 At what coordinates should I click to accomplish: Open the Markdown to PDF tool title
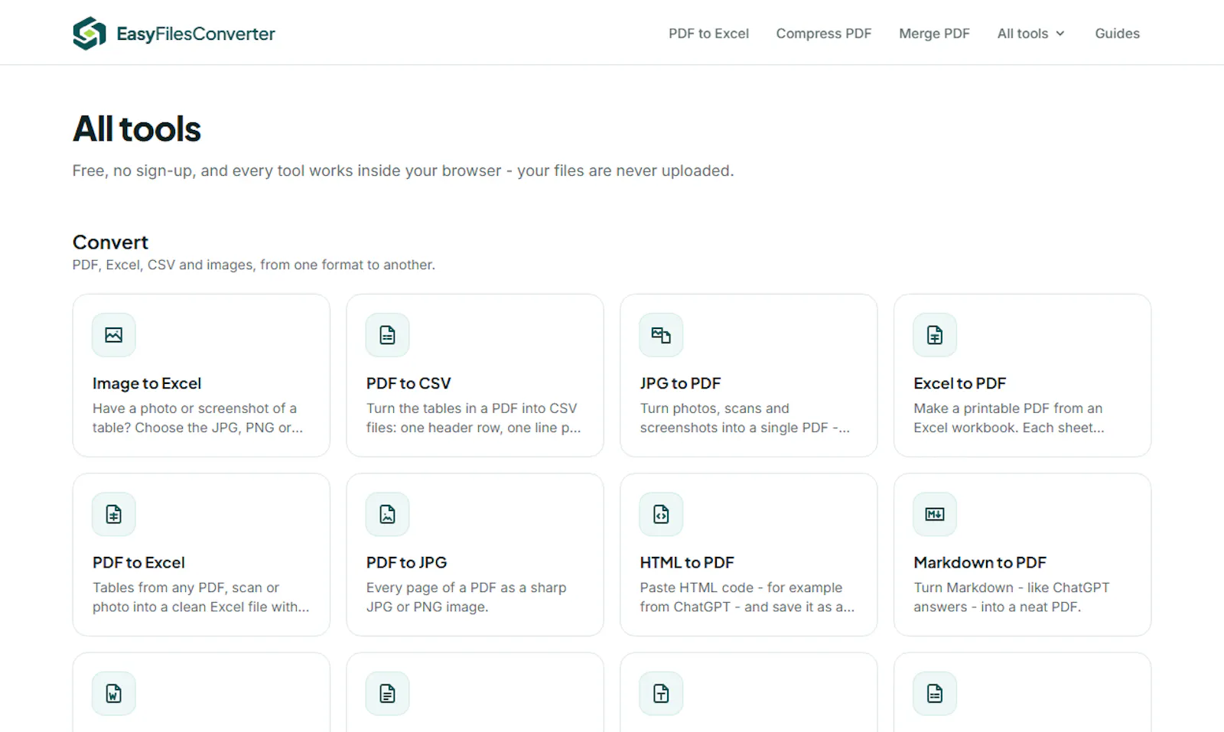[x=980, y=562]
